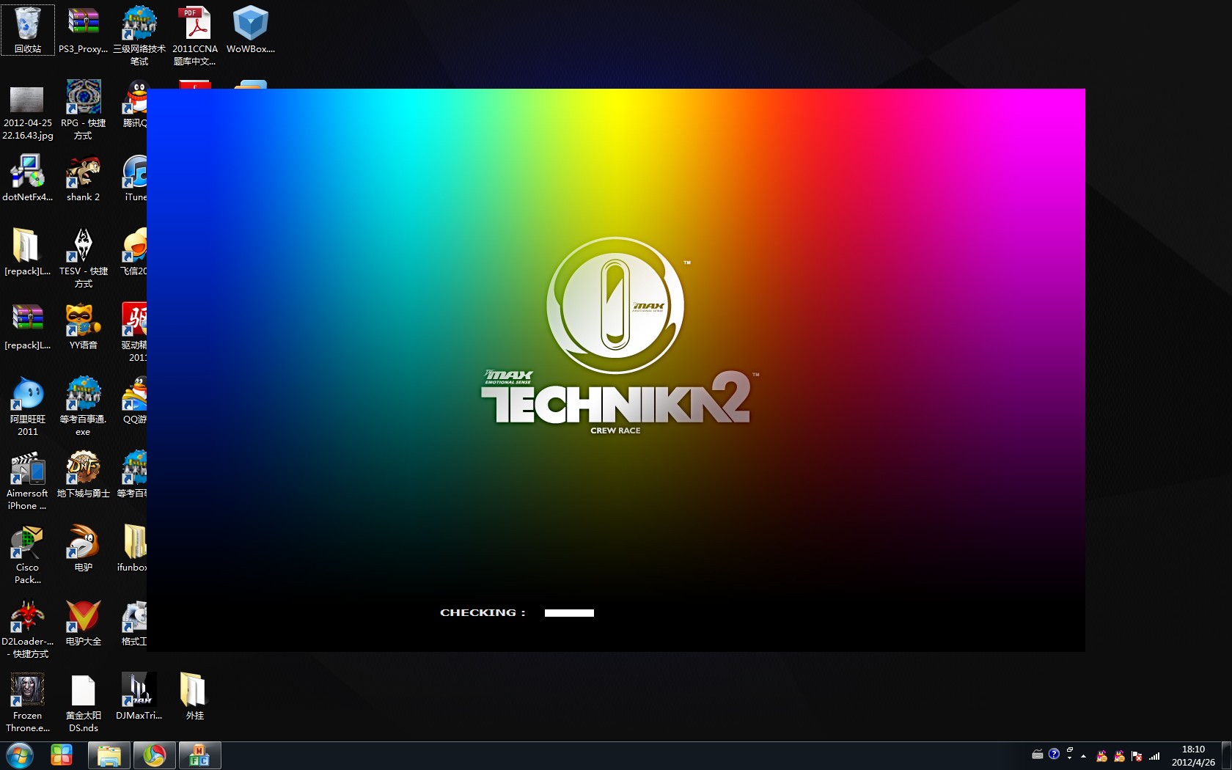Open the YY语音 shortcut

point(83,326)
